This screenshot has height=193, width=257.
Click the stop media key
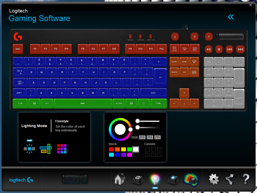click(219, 49)
